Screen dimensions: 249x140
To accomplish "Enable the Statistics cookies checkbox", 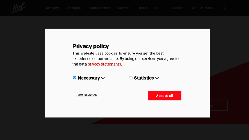I will pyautogui.click(x=131, y=78).
